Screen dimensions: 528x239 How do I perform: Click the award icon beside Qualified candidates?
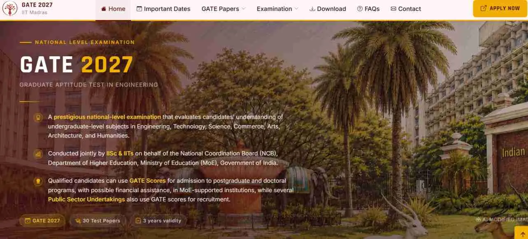pyautogui.click(x=38, y=181)
